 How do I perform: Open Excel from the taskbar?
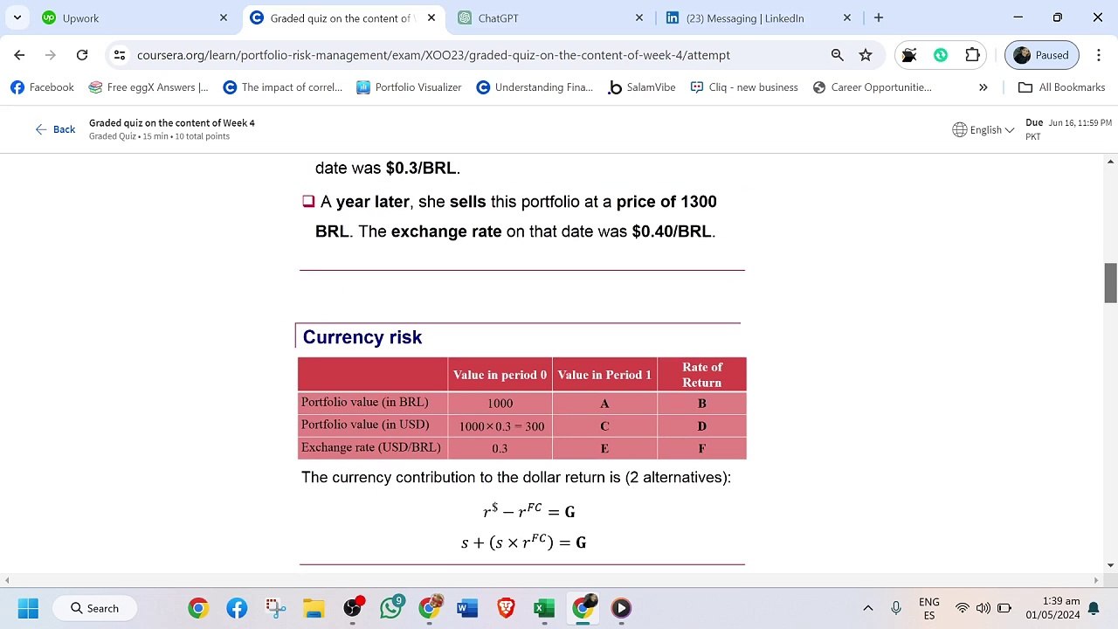(x=544, y=608)
